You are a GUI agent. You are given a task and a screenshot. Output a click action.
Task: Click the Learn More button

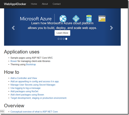coord(62,33)
